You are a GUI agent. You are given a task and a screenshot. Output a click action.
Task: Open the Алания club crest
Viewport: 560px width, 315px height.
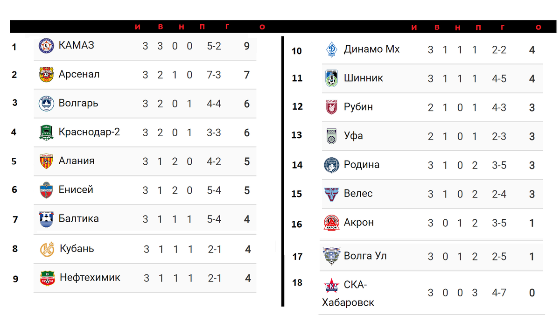click(x=46, y=161)
